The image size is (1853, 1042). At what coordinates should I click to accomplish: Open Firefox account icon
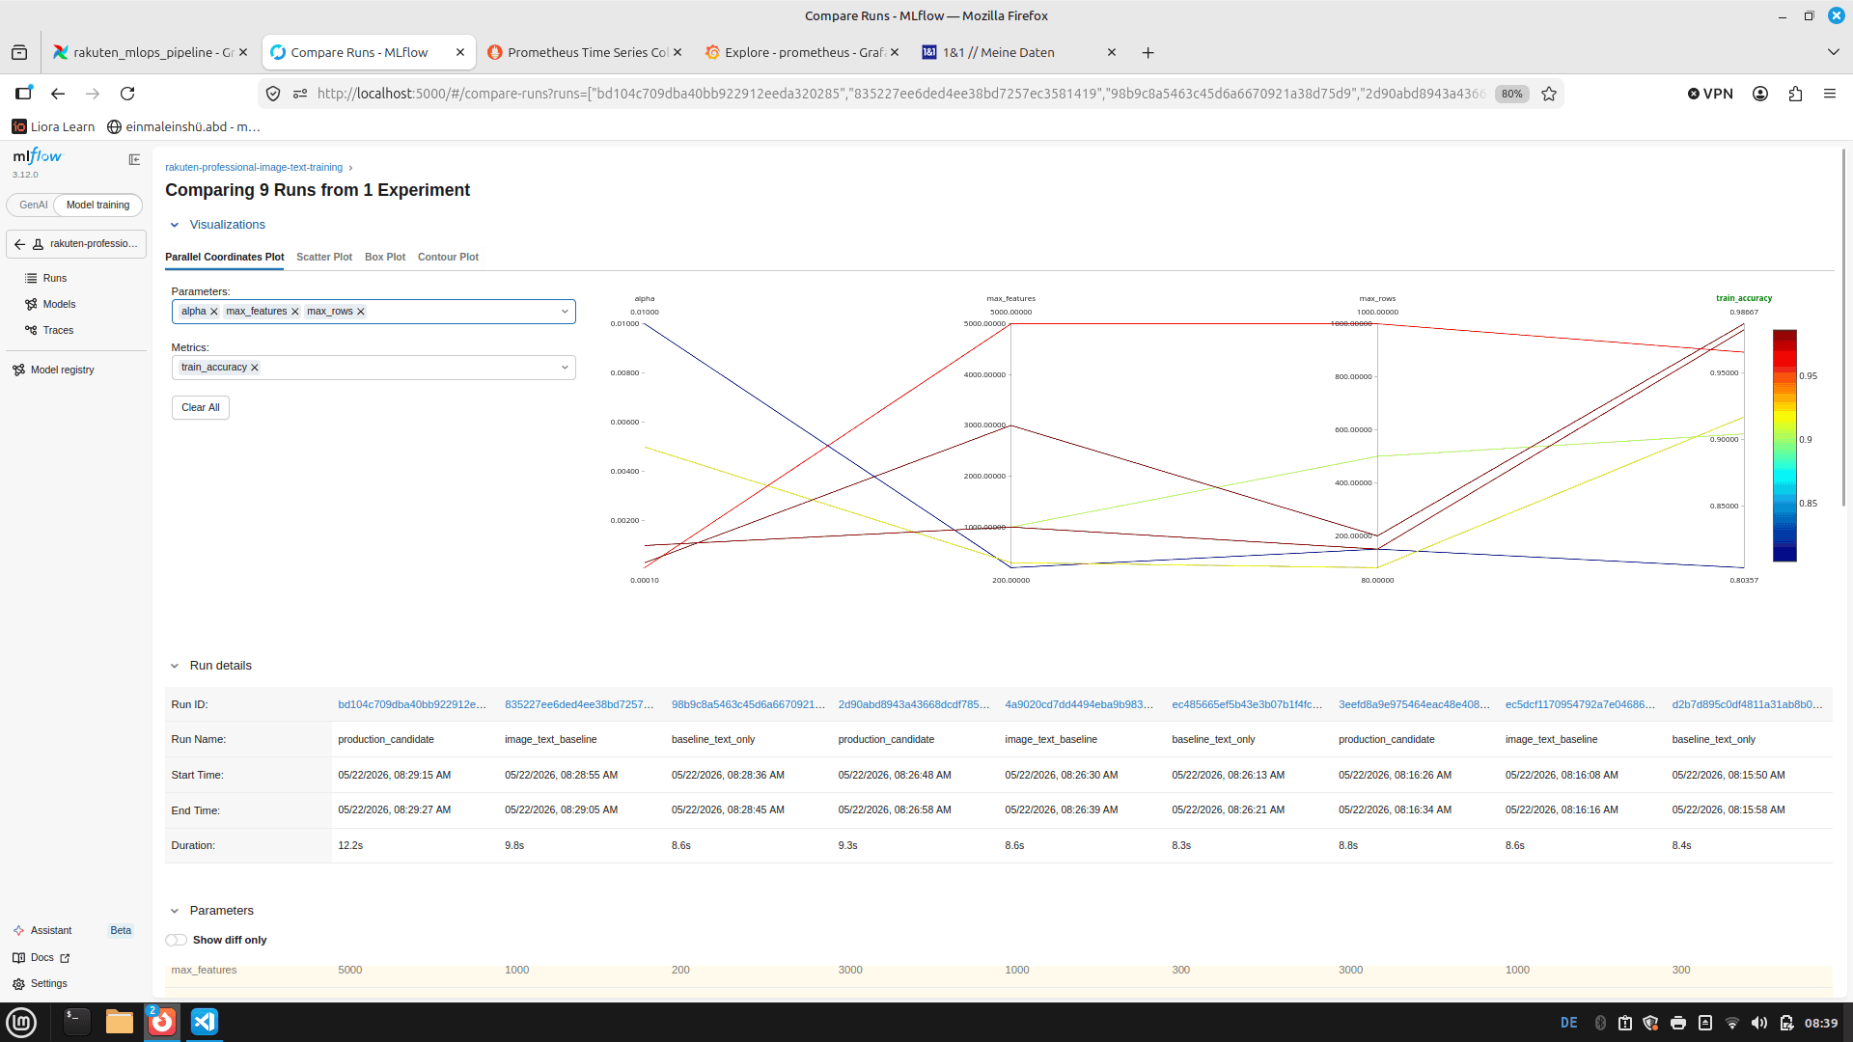[1760, 94]
